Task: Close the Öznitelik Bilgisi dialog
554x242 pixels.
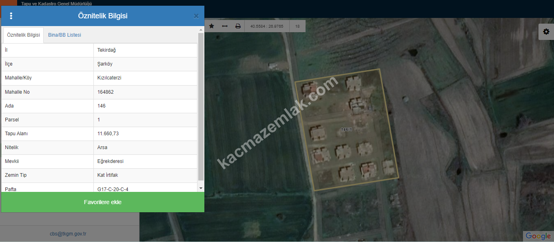Action: pos(196,16)
